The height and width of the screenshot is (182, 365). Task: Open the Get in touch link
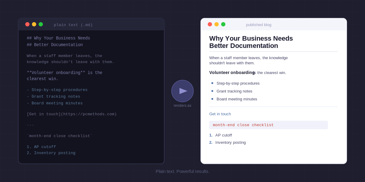220,114
